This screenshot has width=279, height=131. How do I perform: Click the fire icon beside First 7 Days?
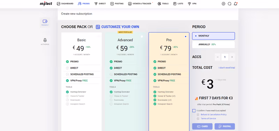click(196, 98)
